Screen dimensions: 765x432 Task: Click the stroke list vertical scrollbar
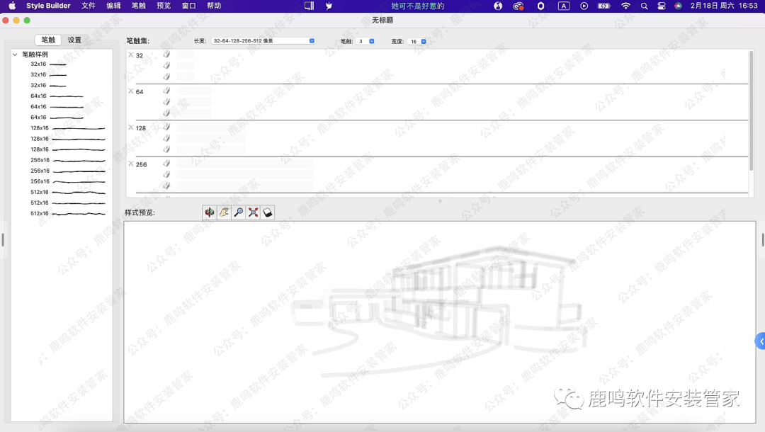click(x=751, y=110)
